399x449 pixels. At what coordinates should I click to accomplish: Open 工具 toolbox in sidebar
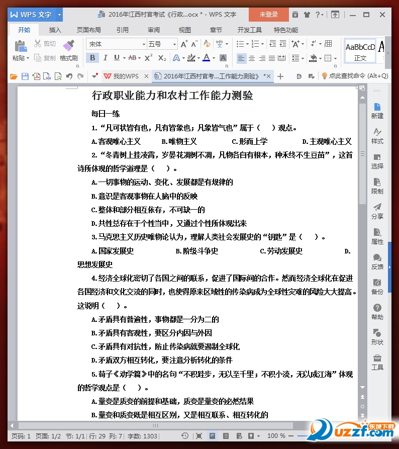point(377,362)
